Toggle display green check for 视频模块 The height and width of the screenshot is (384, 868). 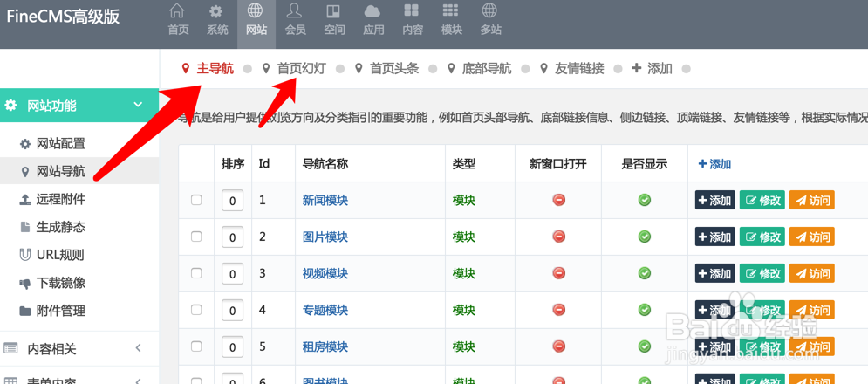coord(645,272)
